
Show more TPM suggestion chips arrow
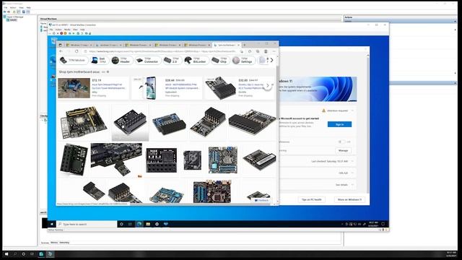(x=271, y=60)
